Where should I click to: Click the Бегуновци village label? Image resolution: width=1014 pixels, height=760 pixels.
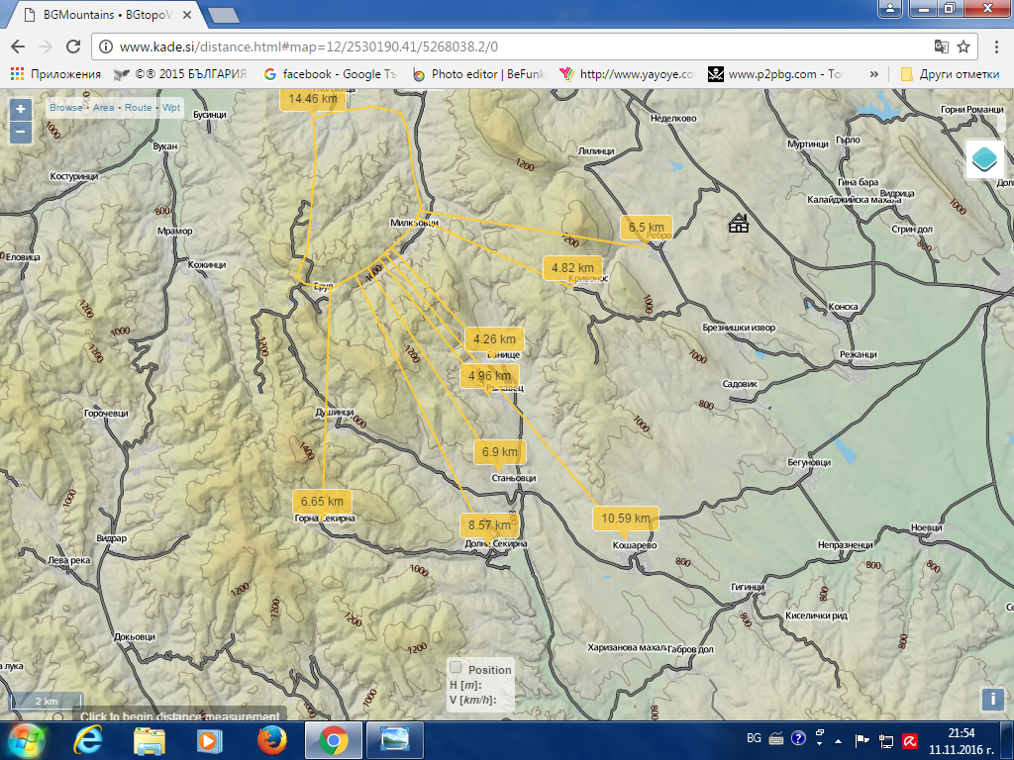point(808,463)
